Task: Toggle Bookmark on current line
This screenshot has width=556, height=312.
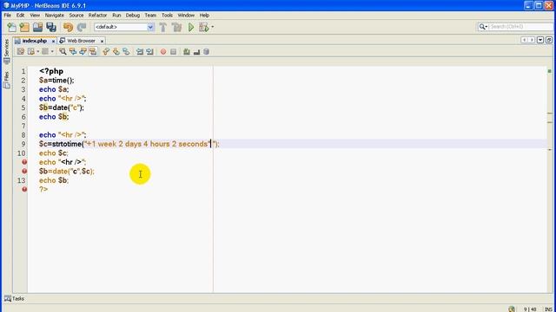Action: 126,52
